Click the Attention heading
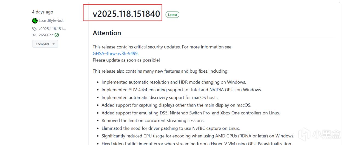 (107, 33)
